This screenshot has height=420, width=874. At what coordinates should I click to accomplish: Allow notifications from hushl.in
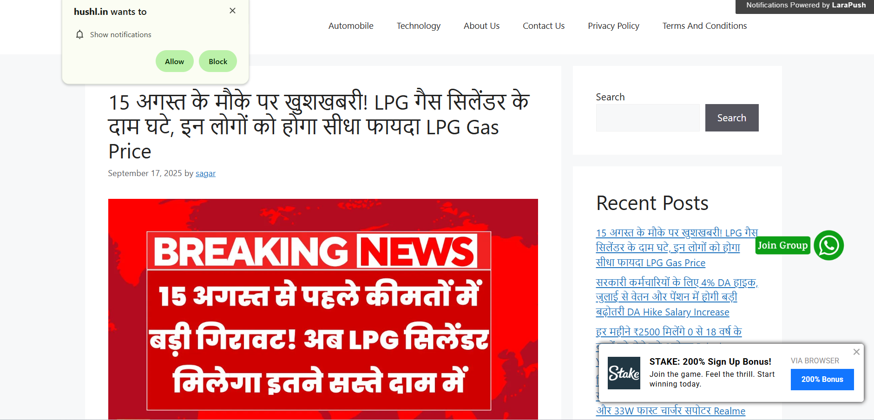[x=175, y=61]
